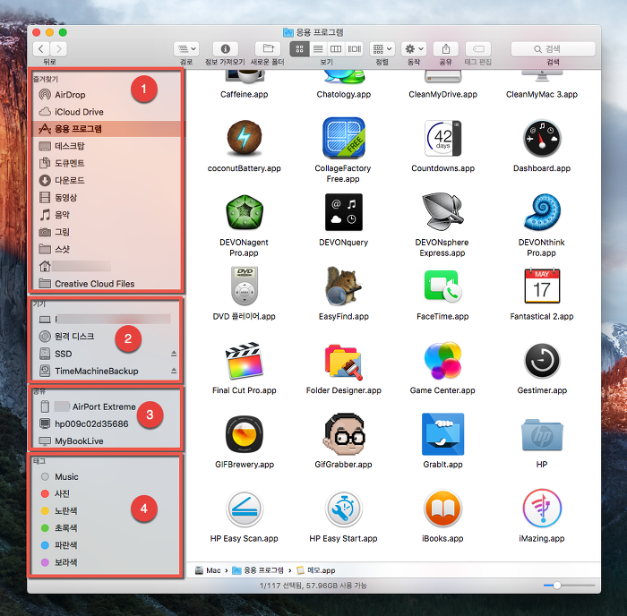Click the 검색 search field
The image size is (627, 616).
click(553, 48)
